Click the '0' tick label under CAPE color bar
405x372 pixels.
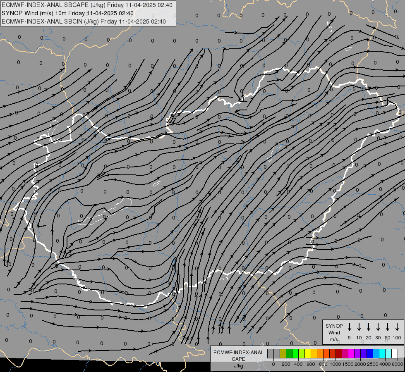tap(273, 364)
